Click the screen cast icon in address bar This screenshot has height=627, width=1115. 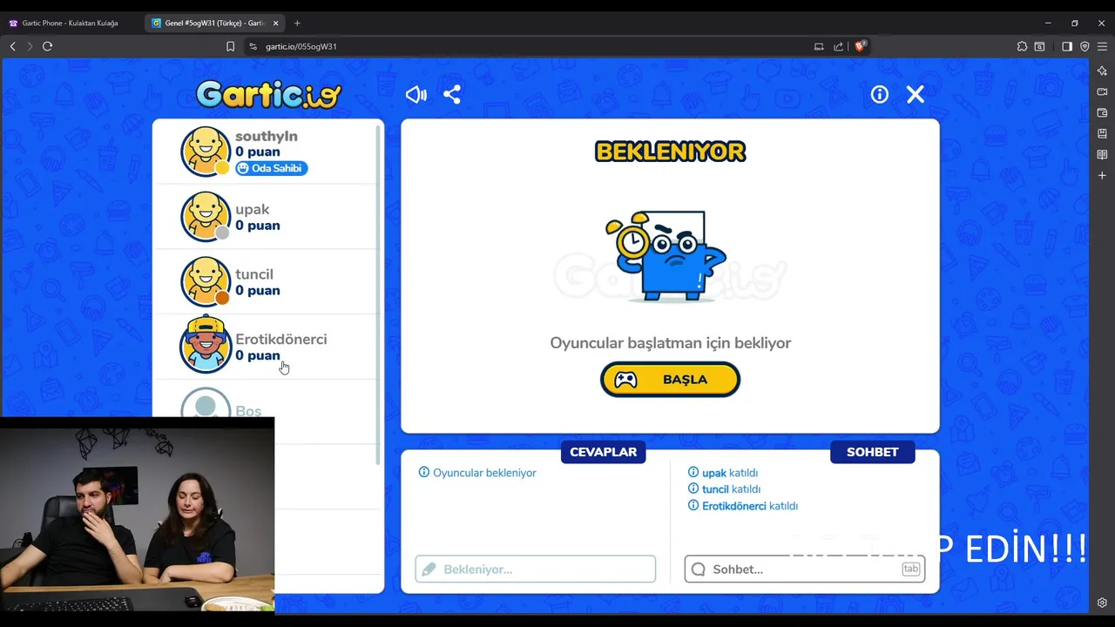click(819, 46)
